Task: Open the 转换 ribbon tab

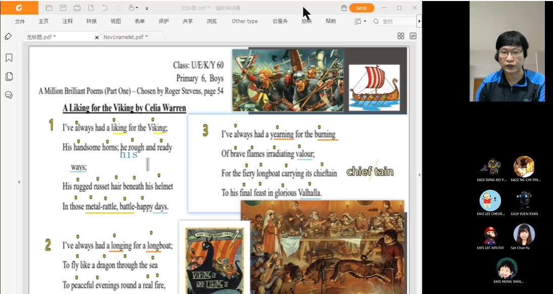Action: [92, 21]
